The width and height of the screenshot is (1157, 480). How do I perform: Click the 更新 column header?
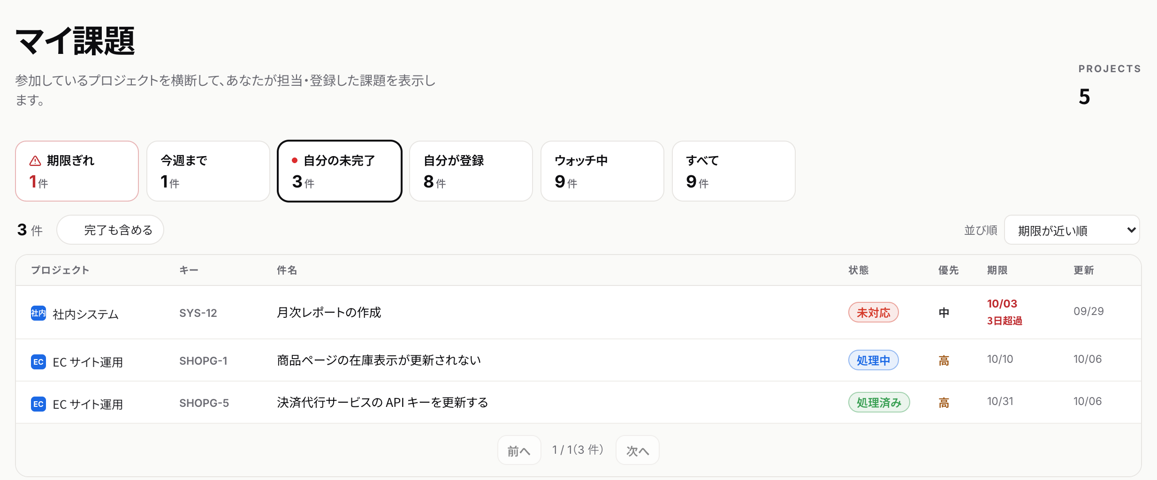click(x=1084, y=270)
